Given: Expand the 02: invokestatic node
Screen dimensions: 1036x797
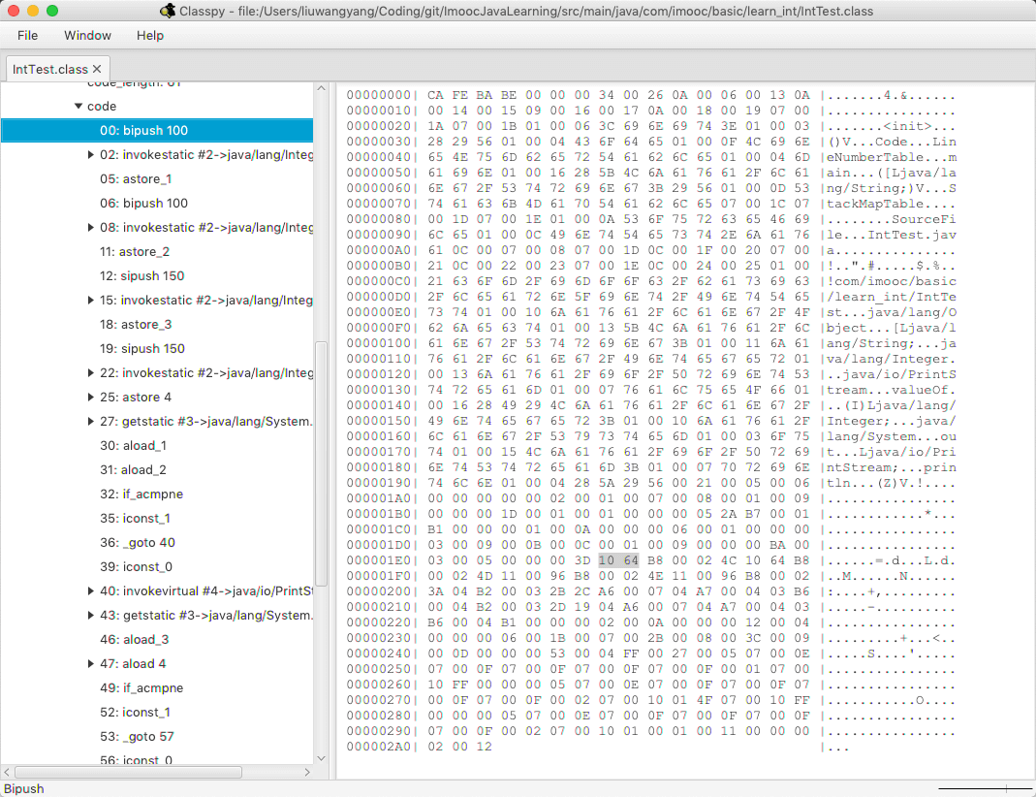Looking at the screenshot, I should tap(90, 154).
